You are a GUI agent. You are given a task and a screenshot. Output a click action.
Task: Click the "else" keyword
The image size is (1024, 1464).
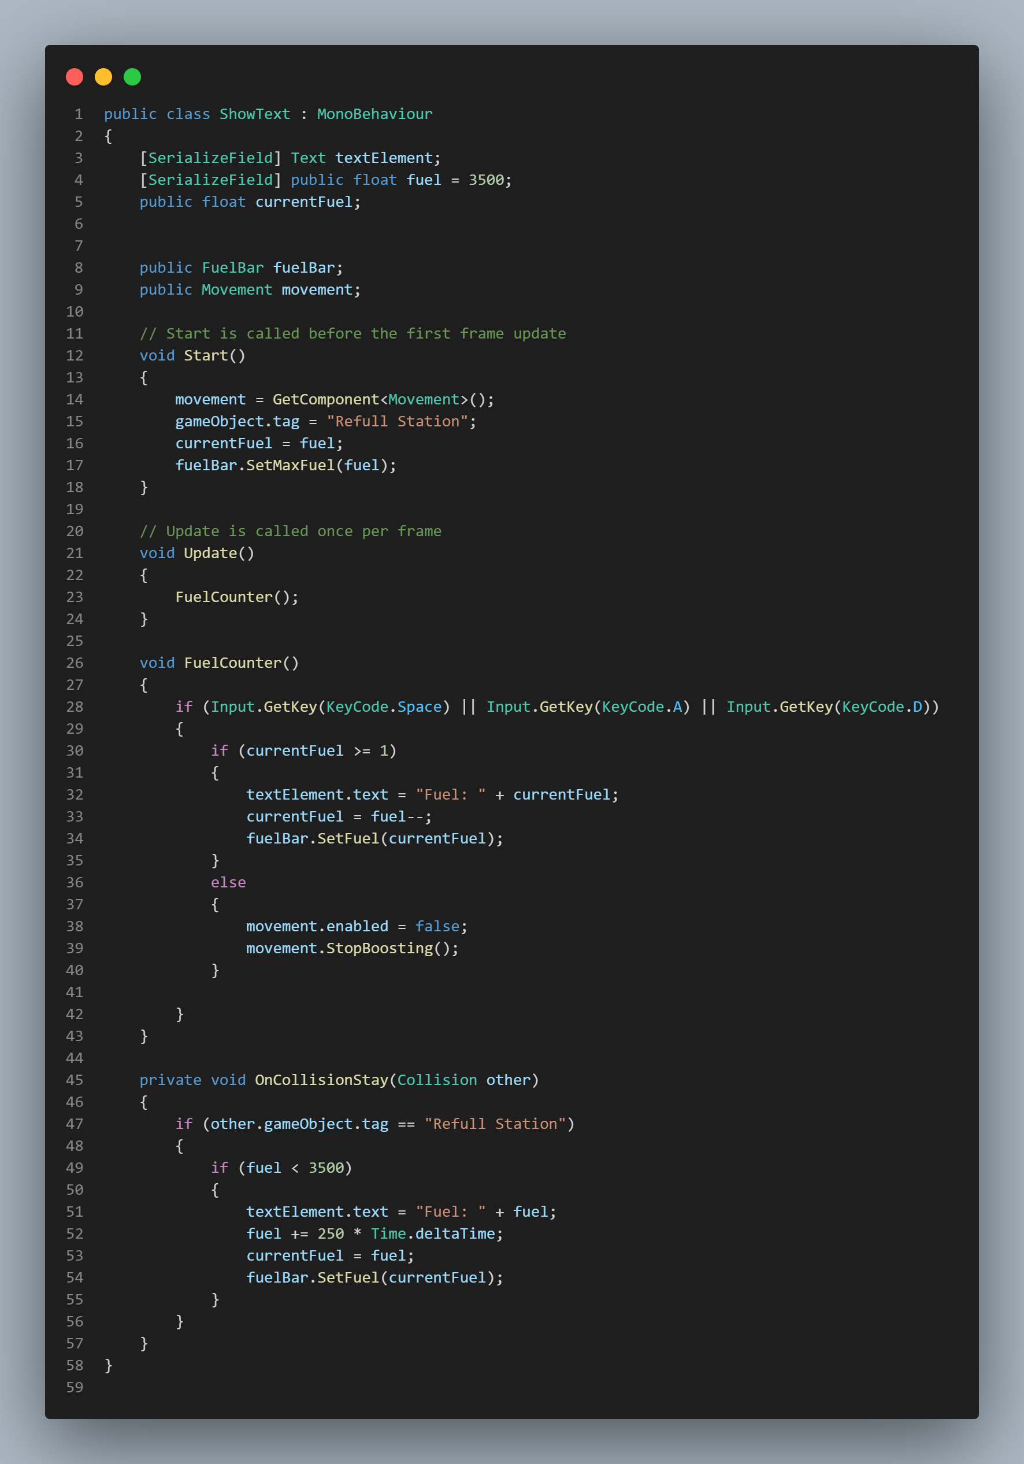(x=228, y=882)
